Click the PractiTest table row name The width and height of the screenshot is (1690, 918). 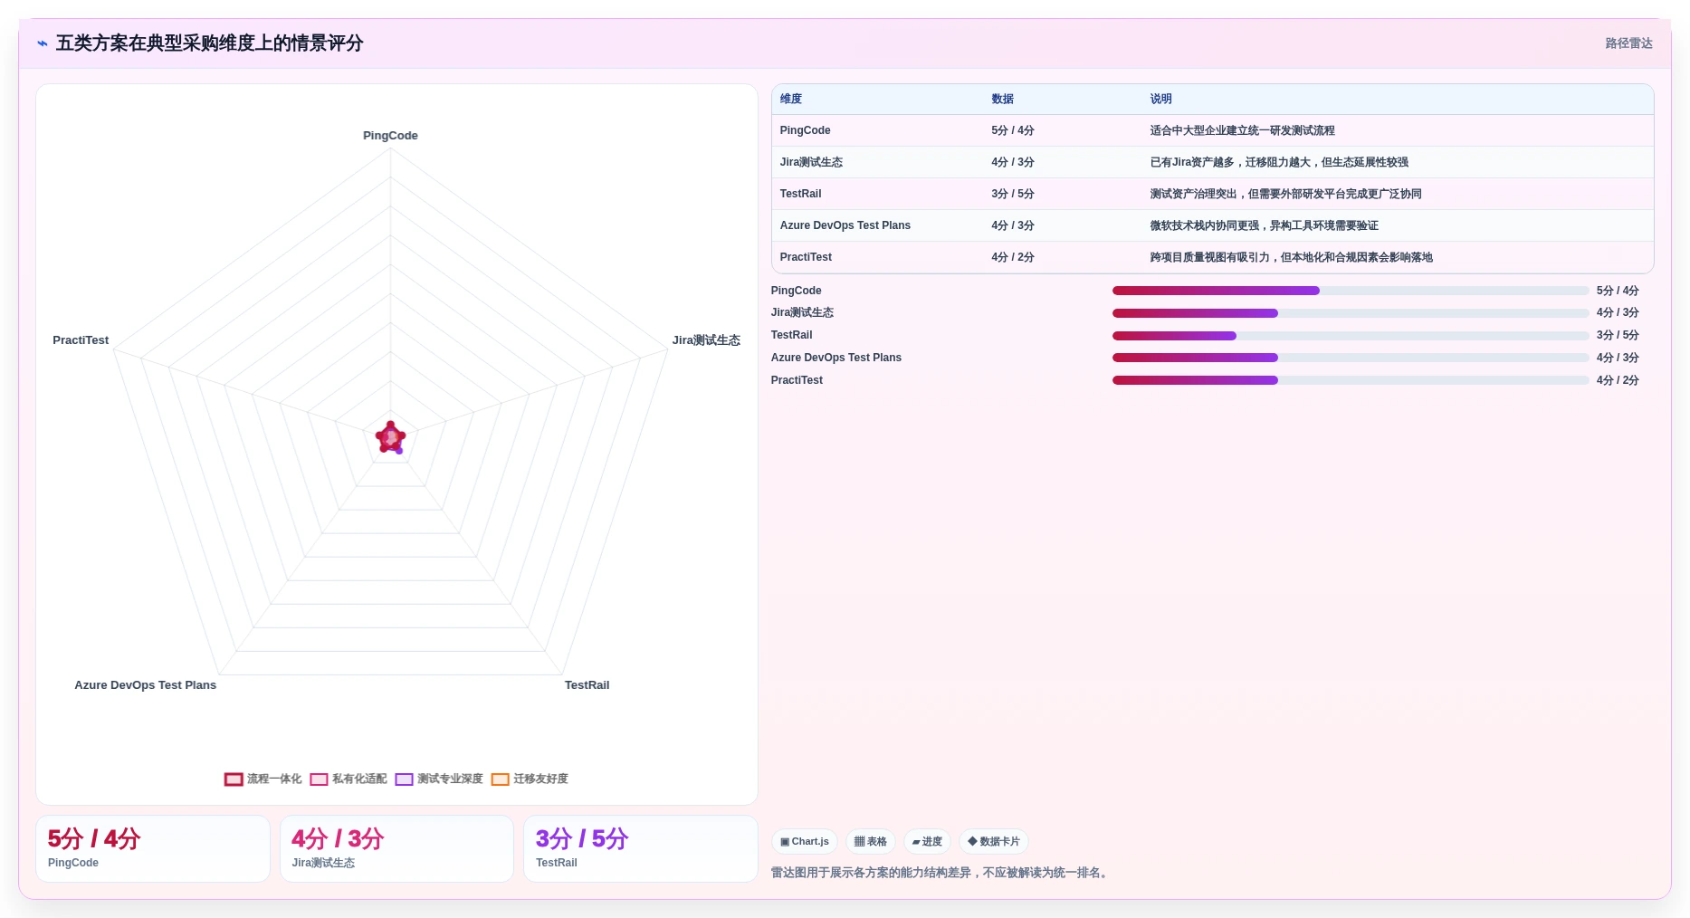pyautogui.click(x=806, y=257)
